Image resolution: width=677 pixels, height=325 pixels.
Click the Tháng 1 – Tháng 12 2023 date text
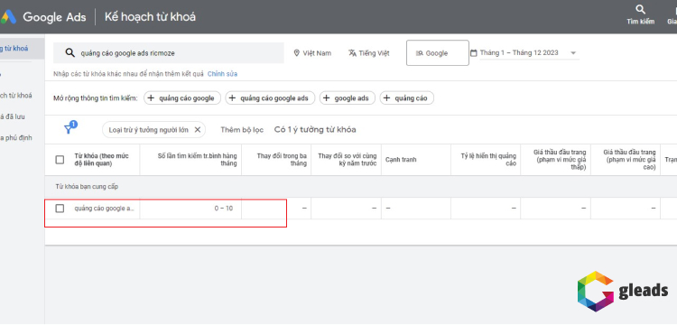pos(519,52)
